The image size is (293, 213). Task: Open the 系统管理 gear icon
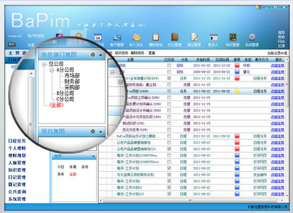(252, 37)
